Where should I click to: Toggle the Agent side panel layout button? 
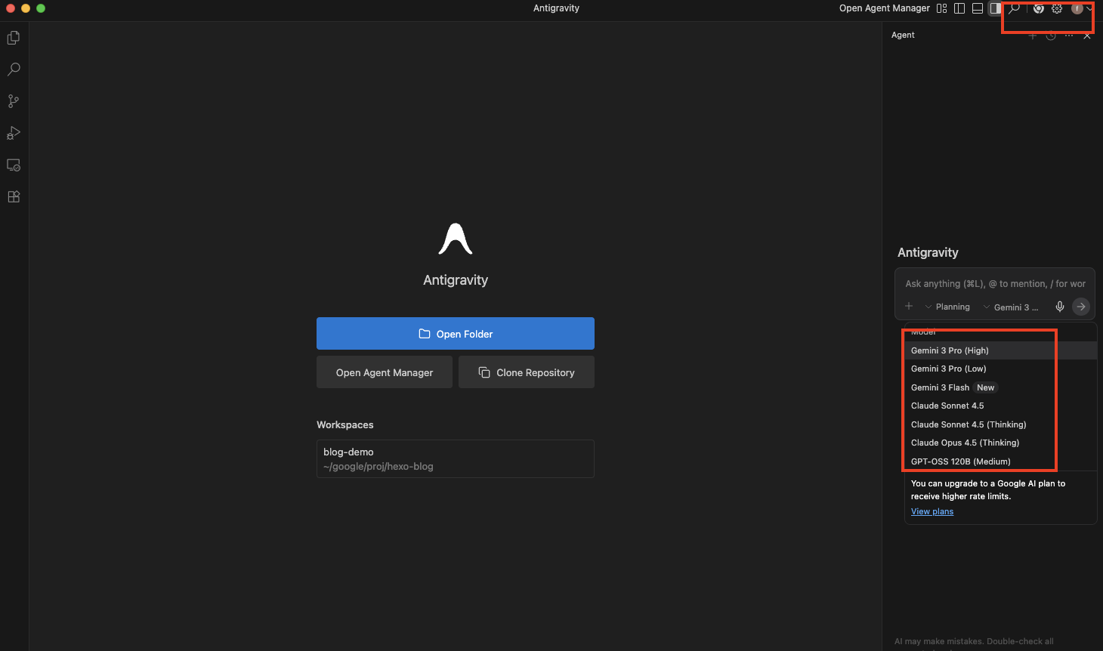(x=996, y=8)
